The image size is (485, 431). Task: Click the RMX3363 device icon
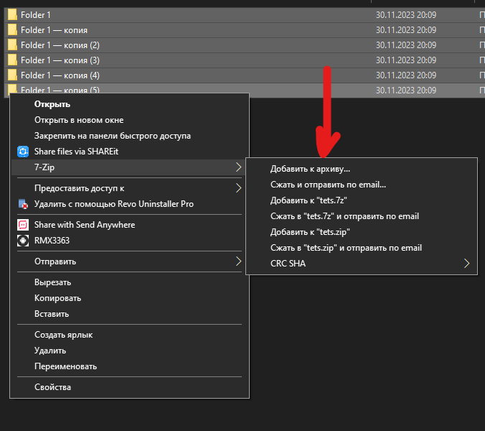click(x=23, y=241)
